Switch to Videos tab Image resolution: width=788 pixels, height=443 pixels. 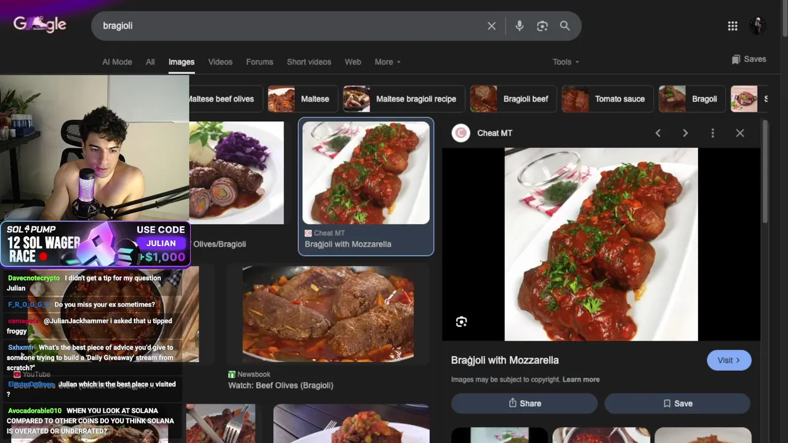[220, 62]
